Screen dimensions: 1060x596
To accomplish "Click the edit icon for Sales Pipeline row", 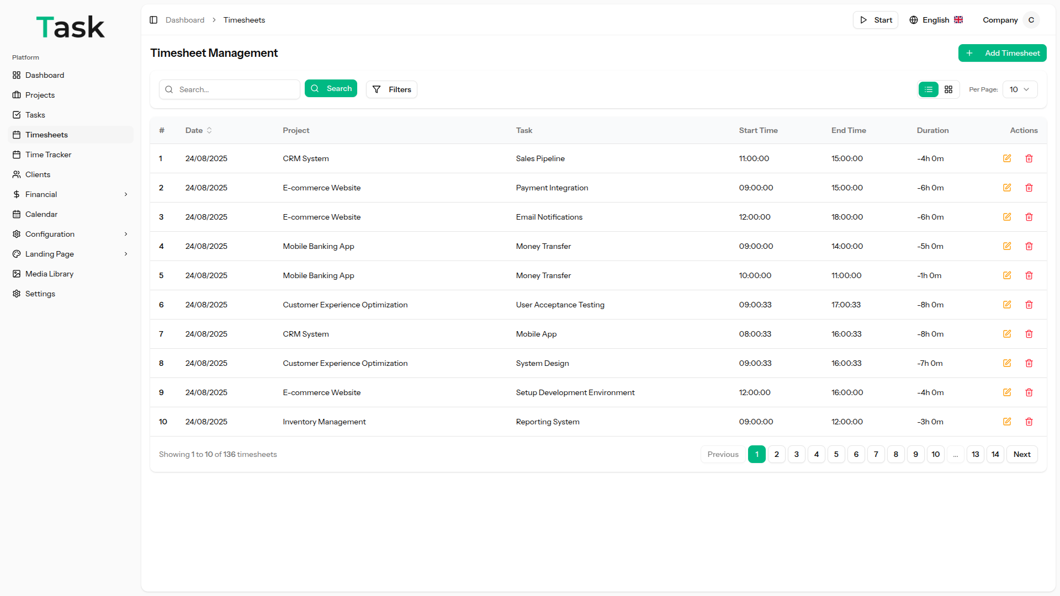I will pyautogui.click(x=1007, y=158).
